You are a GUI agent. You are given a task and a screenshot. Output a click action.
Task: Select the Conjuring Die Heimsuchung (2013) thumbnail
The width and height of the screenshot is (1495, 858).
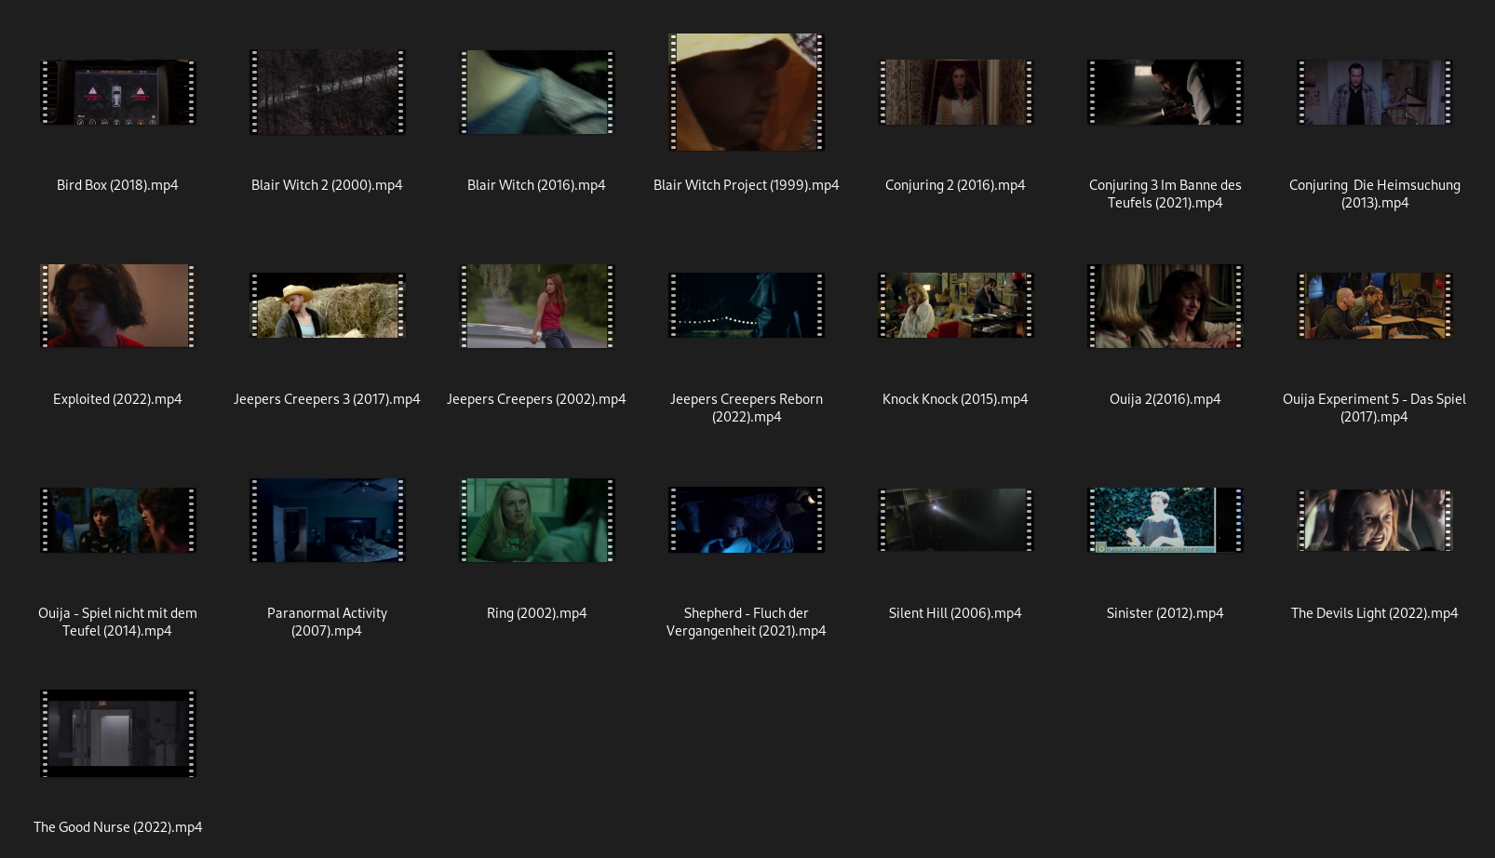pyautogui.click(x=1374, y=92)
